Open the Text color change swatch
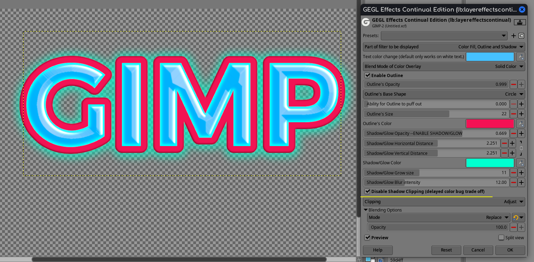Screen dimensions: 534x262 tap(490, 57)
